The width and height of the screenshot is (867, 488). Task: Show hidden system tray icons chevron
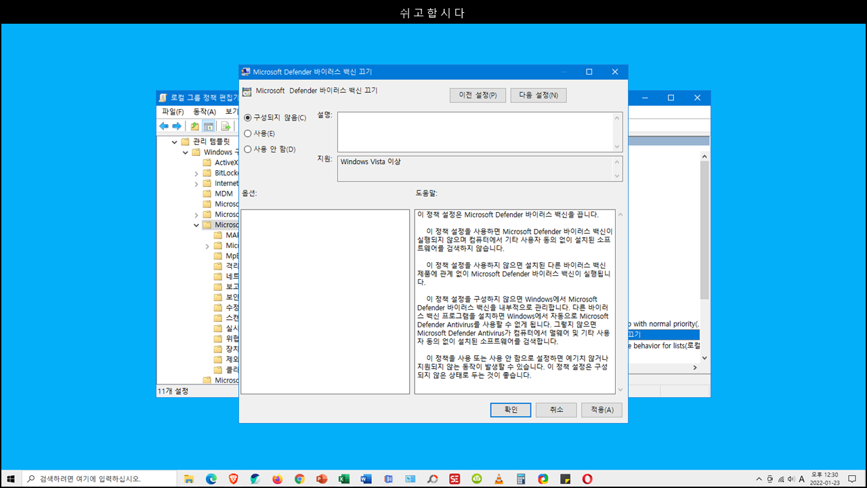point(759,479)
